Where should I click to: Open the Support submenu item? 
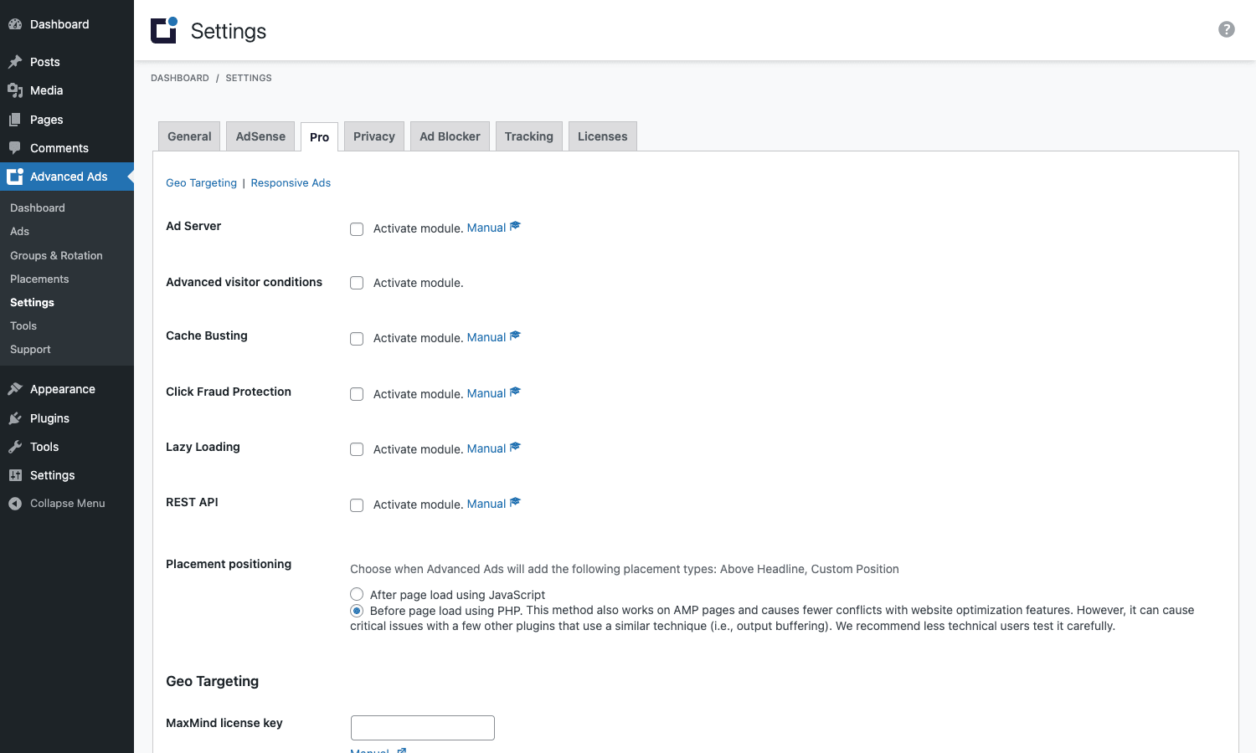click(30, 349)
